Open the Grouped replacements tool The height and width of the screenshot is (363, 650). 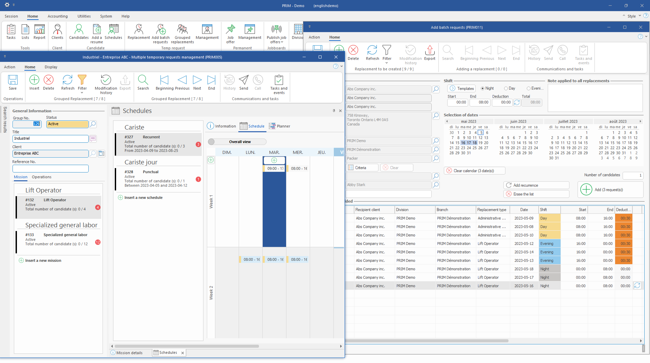point(182,33)
